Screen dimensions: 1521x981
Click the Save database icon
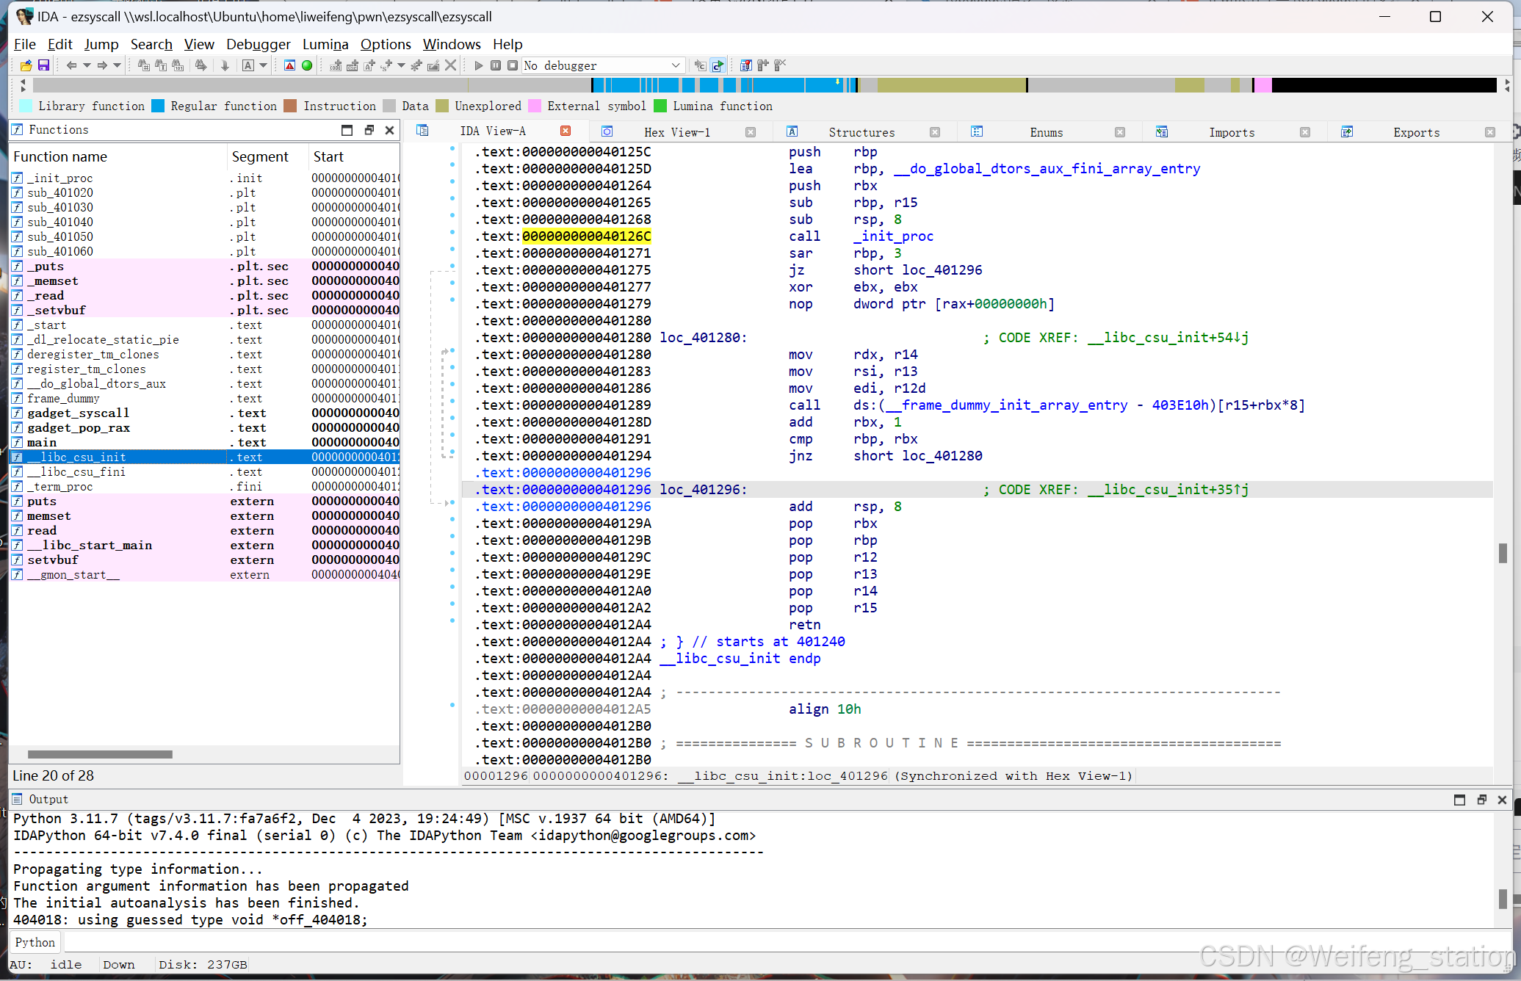coord(43,65)
